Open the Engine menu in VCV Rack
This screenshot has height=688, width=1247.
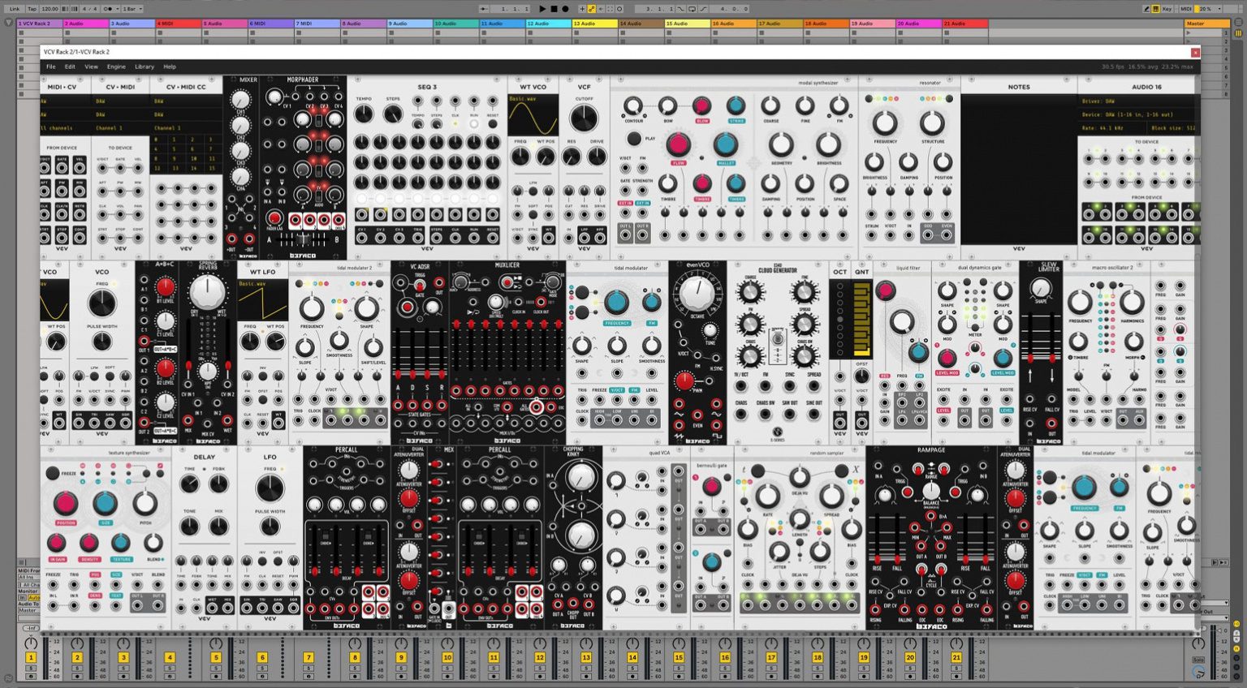116,67
